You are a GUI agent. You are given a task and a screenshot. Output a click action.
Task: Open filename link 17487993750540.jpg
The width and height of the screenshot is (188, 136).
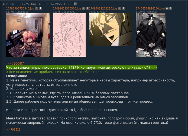coord(20,8)
